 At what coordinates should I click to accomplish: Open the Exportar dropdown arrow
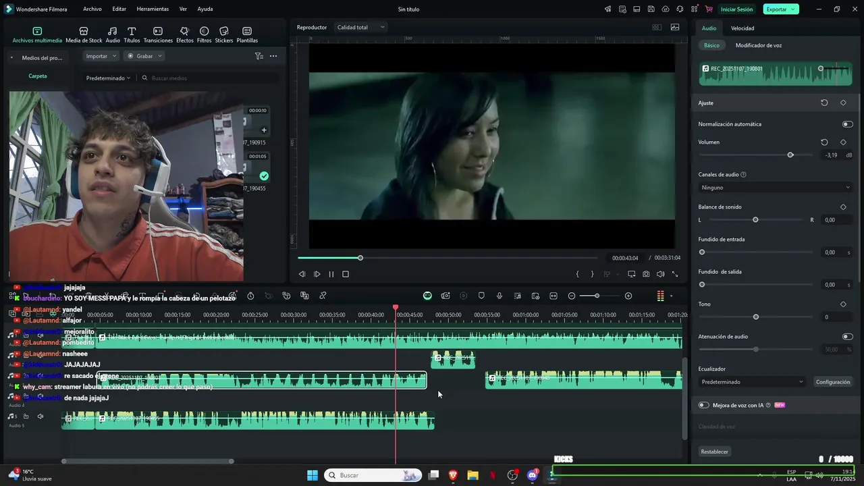pyautogui.click(x=793, y=9)
